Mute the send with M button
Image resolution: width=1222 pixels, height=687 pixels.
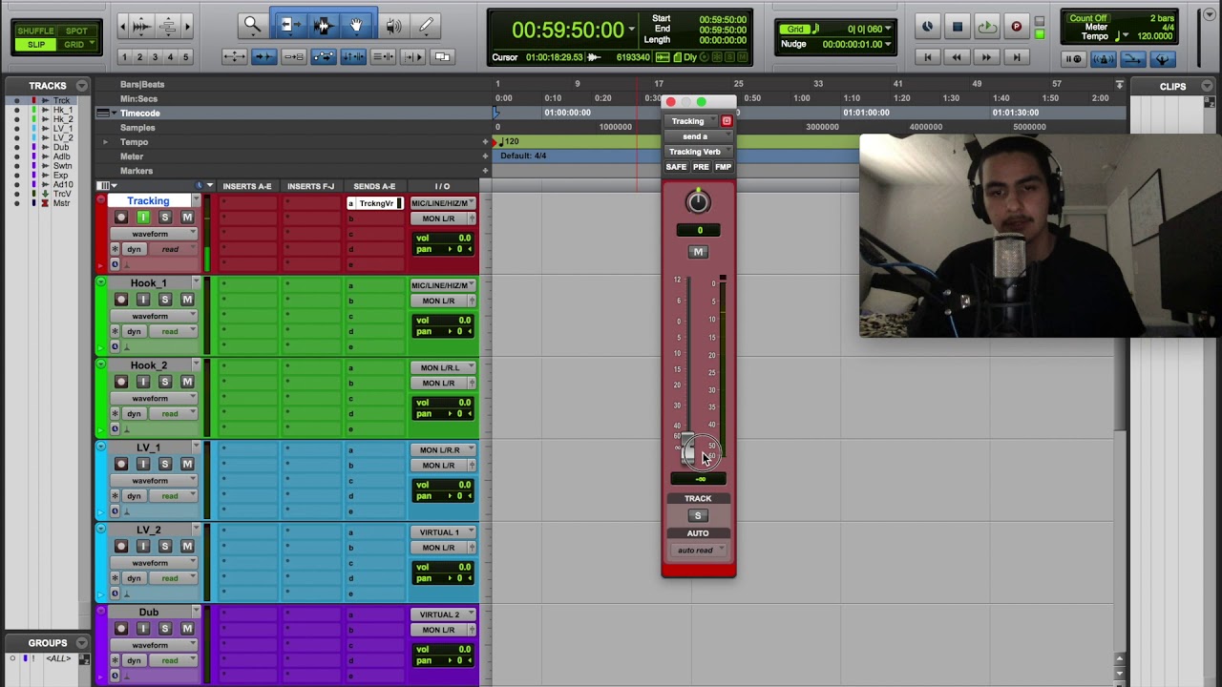coord(698,252)
